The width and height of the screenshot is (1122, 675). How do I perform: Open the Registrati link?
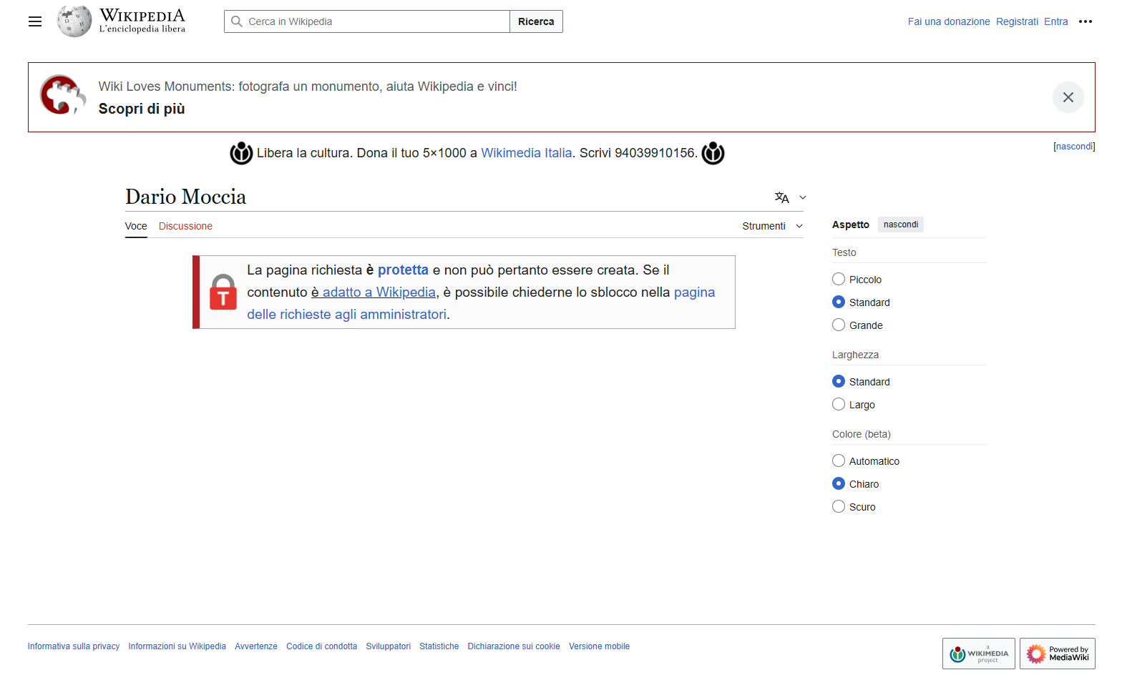tap(1017, 21)
